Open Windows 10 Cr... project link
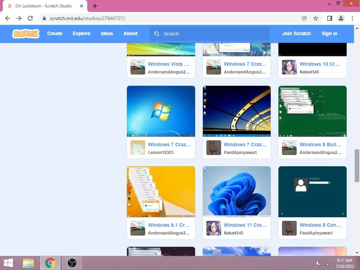 [x=320, y=64]
